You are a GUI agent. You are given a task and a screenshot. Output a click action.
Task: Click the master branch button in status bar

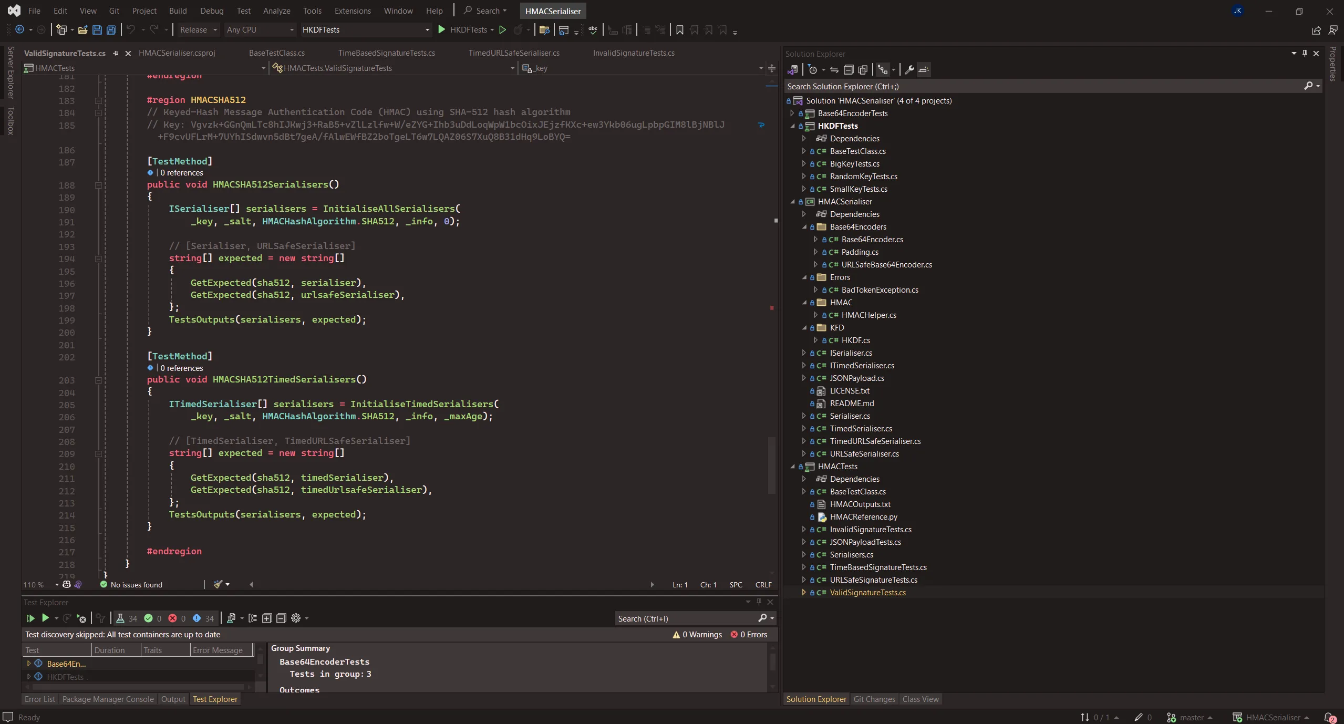(x=1191, y=717)
